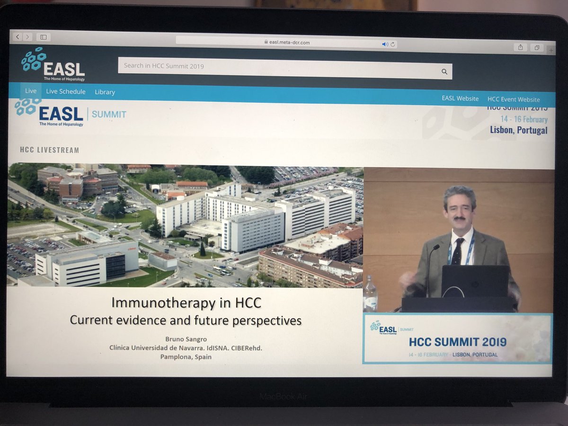Click the '14 - 16 February' date text

coord(524,120)
